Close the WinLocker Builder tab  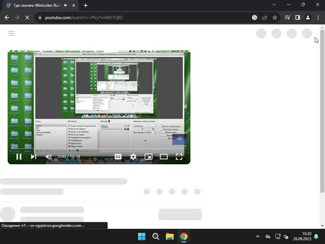[74, 5]
